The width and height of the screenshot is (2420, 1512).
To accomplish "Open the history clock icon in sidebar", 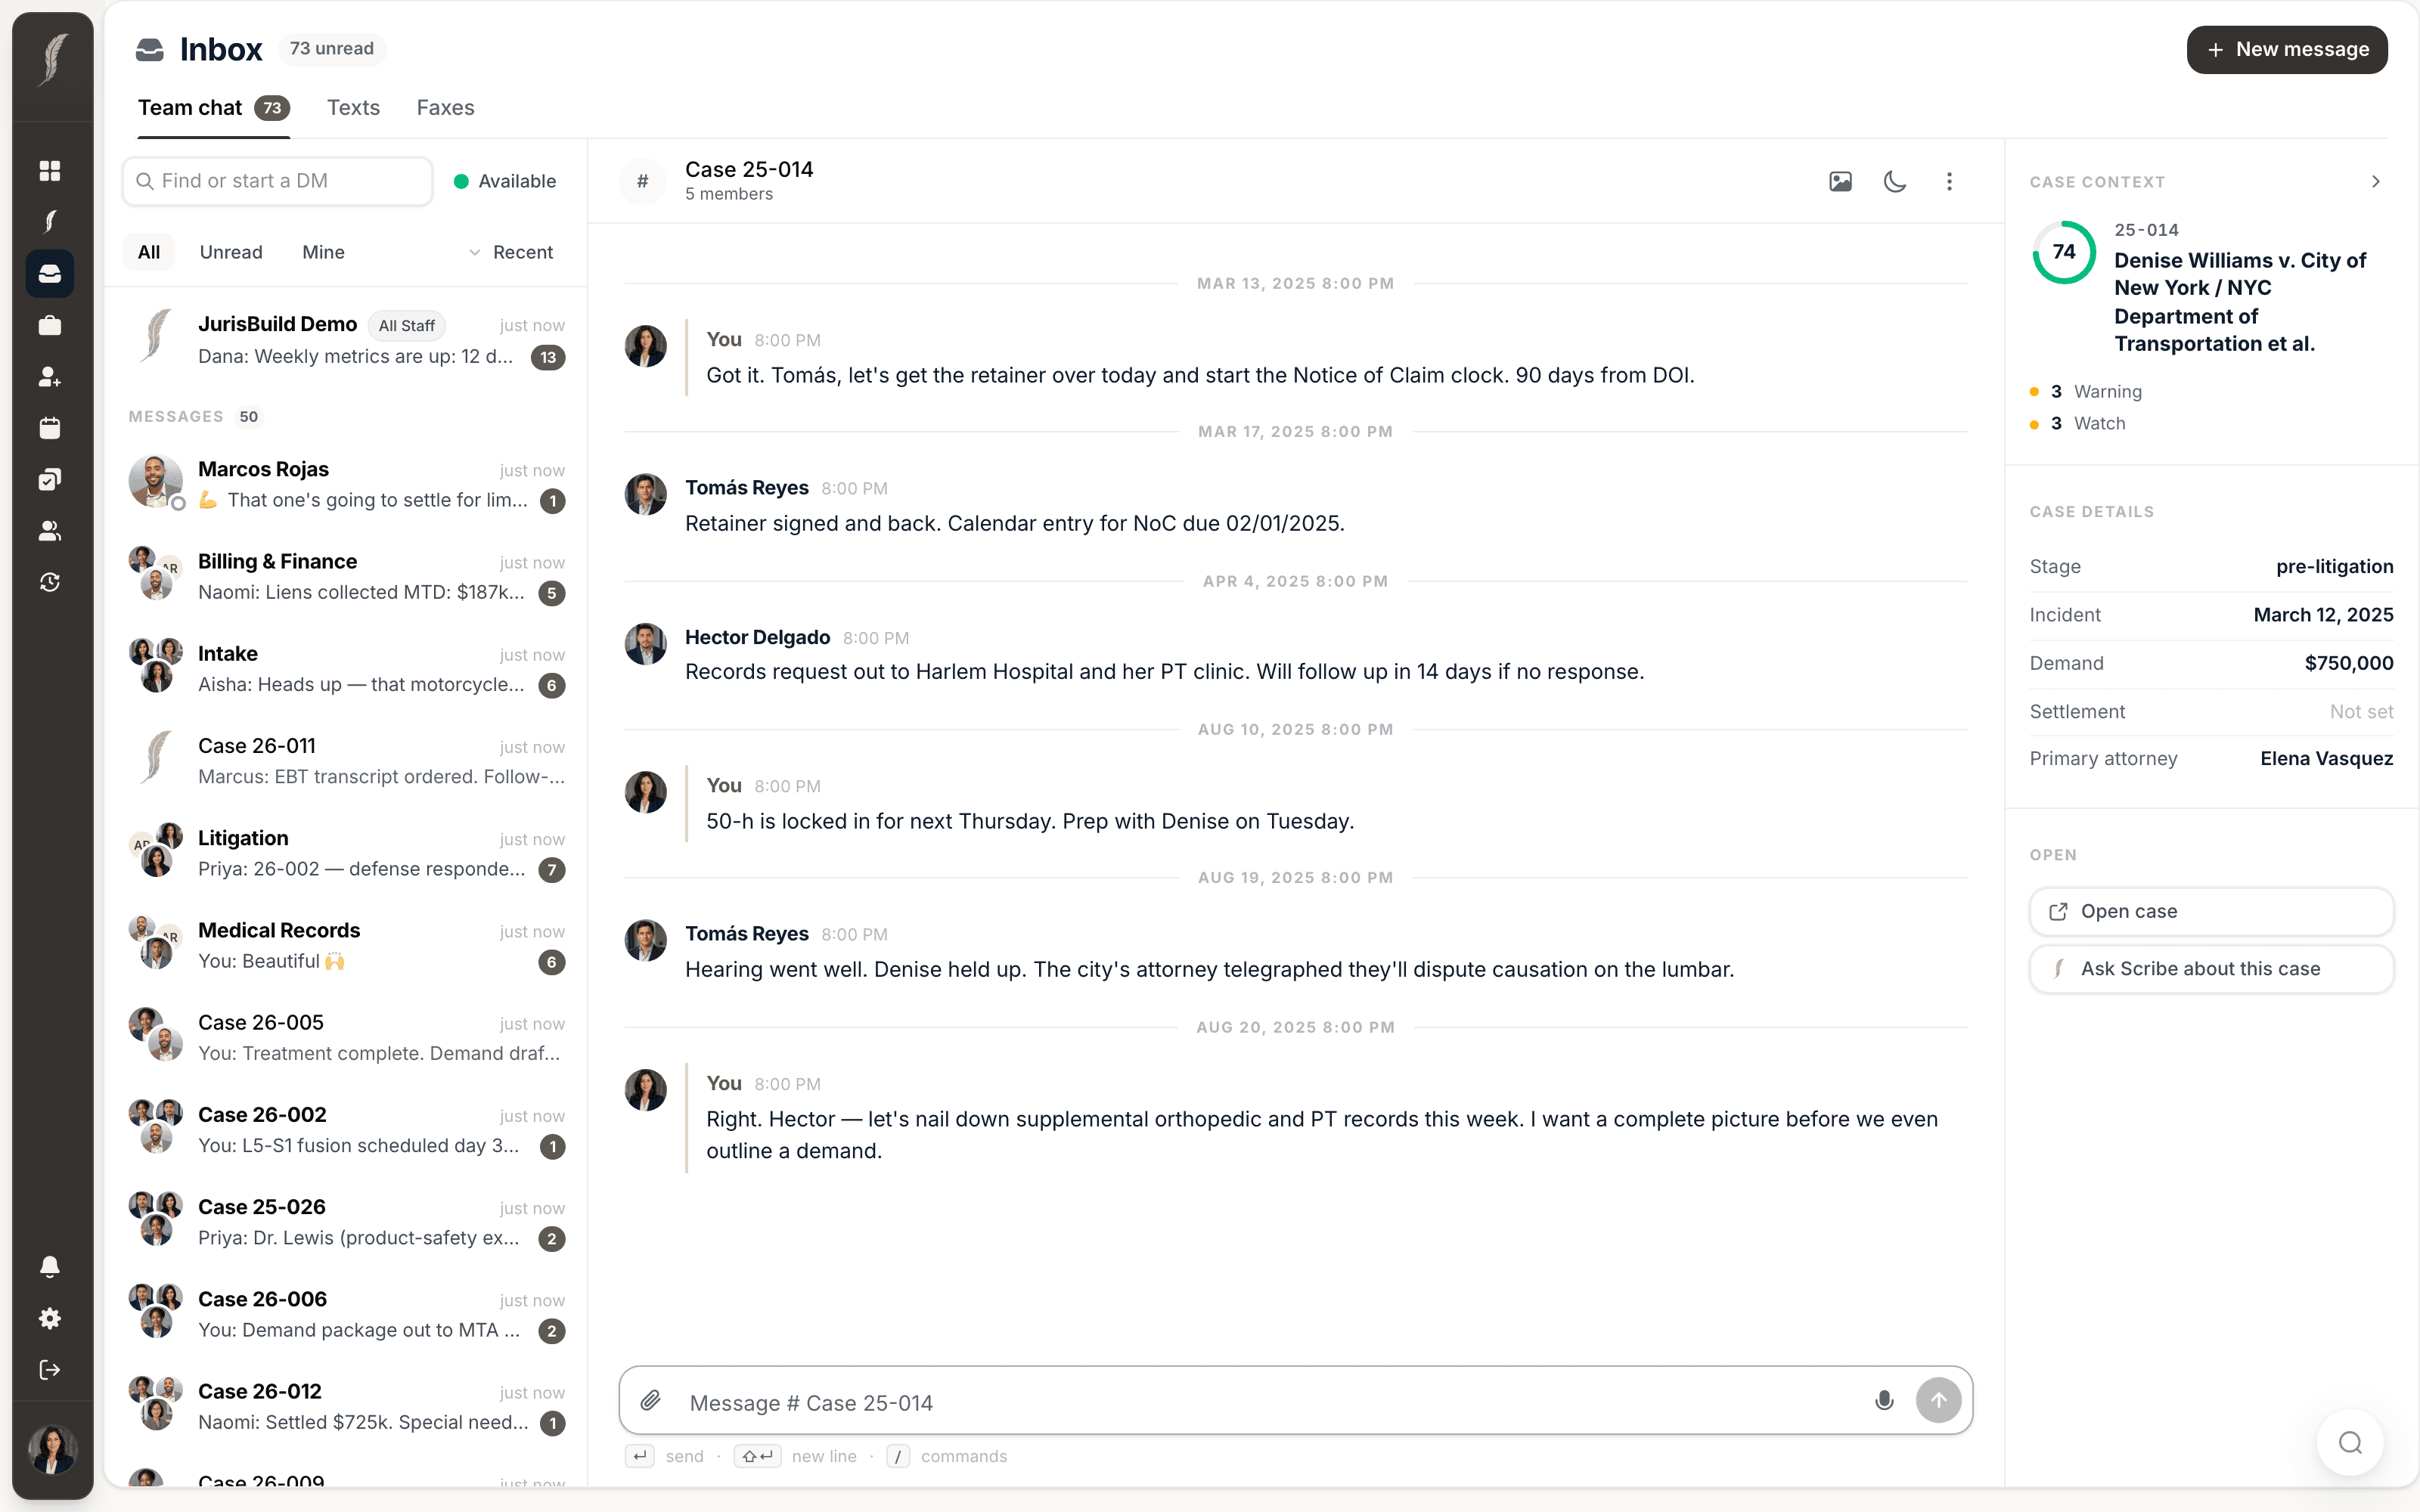I will click(x=50, y=583).
